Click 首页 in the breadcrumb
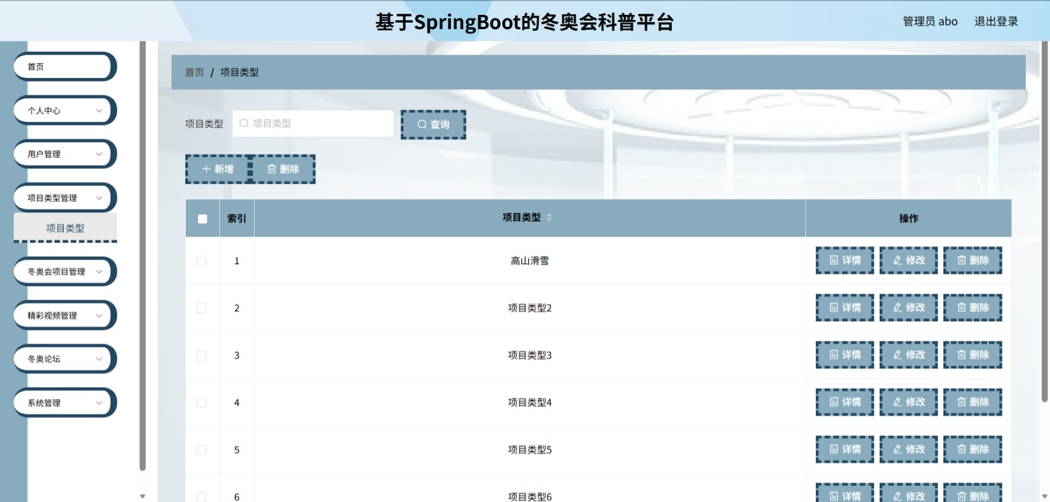This screenshot has width=1050, height=502. pos(194,72)
